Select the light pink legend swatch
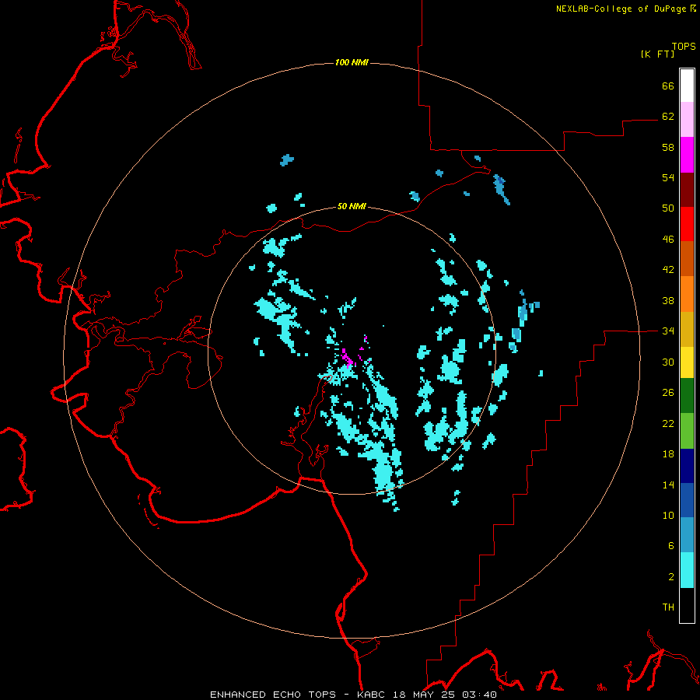The width and height of the screenshot is (700, 700). click(x=687, y=120)
